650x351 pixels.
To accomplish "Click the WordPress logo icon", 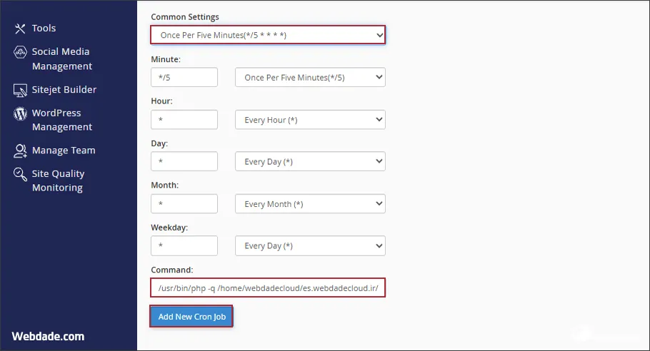I will pos(20,114).
